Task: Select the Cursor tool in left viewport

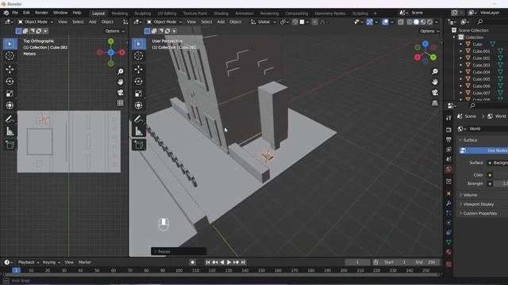Action: tap(10, 55)
